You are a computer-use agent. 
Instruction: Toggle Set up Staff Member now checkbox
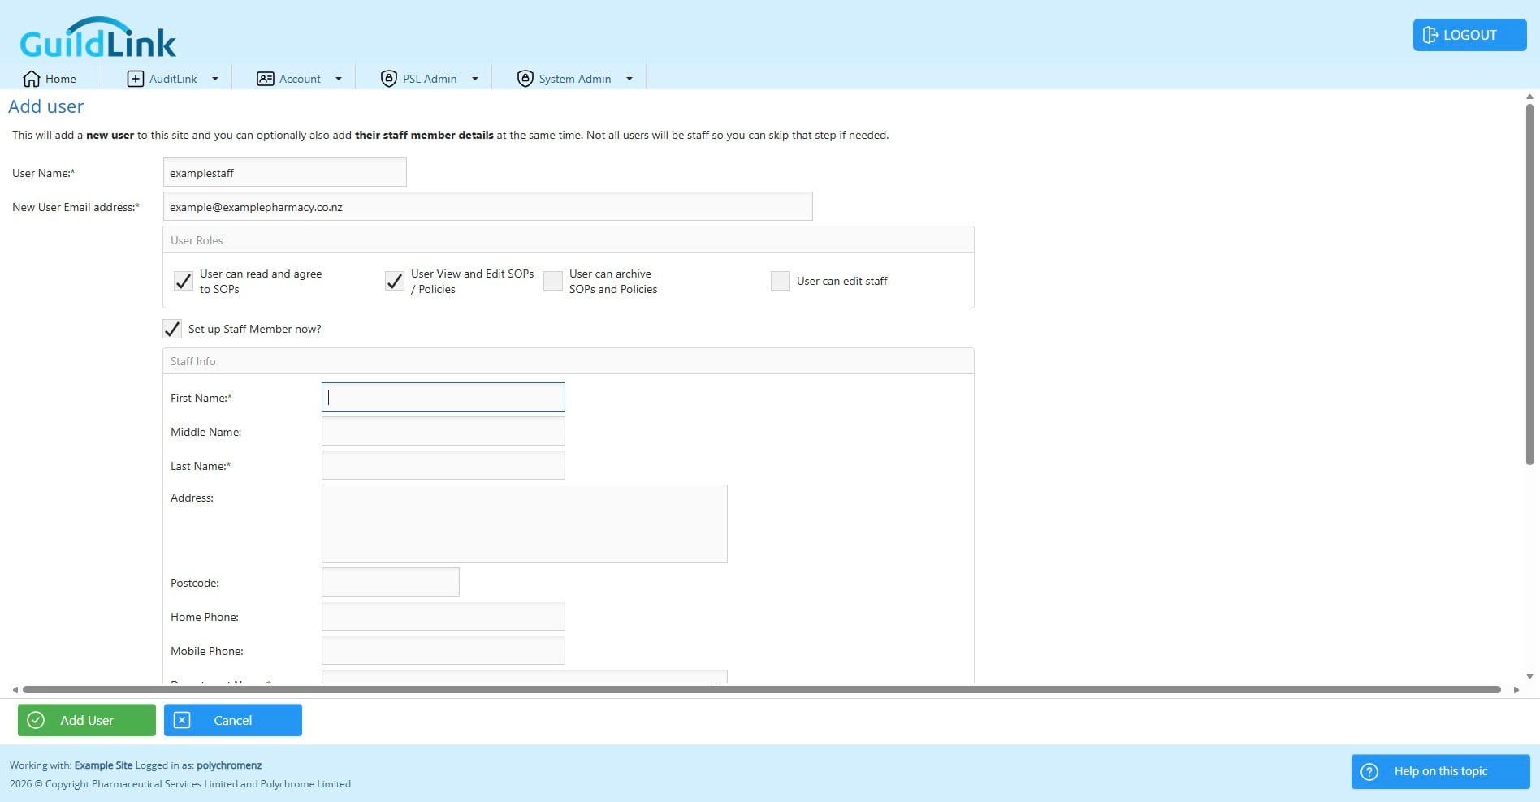tap(172, 329)
